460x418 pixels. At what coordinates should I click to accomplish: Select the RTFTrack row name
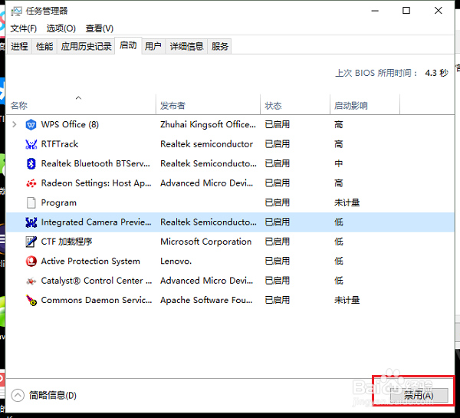(60, 144)
